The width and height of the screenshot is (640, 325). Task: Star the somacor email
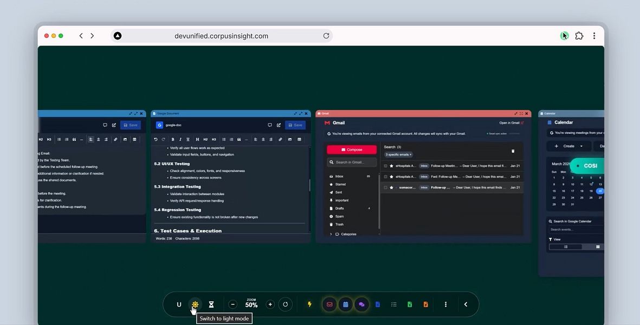click(x=391, y=187)
